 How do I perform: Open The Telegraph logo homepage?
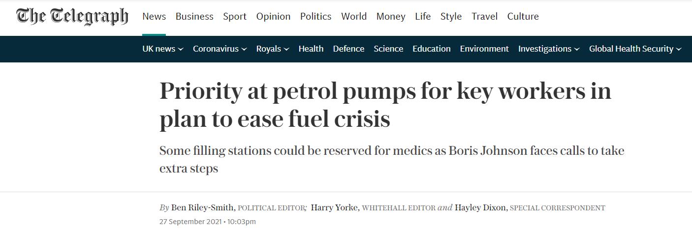pos(72,17)
